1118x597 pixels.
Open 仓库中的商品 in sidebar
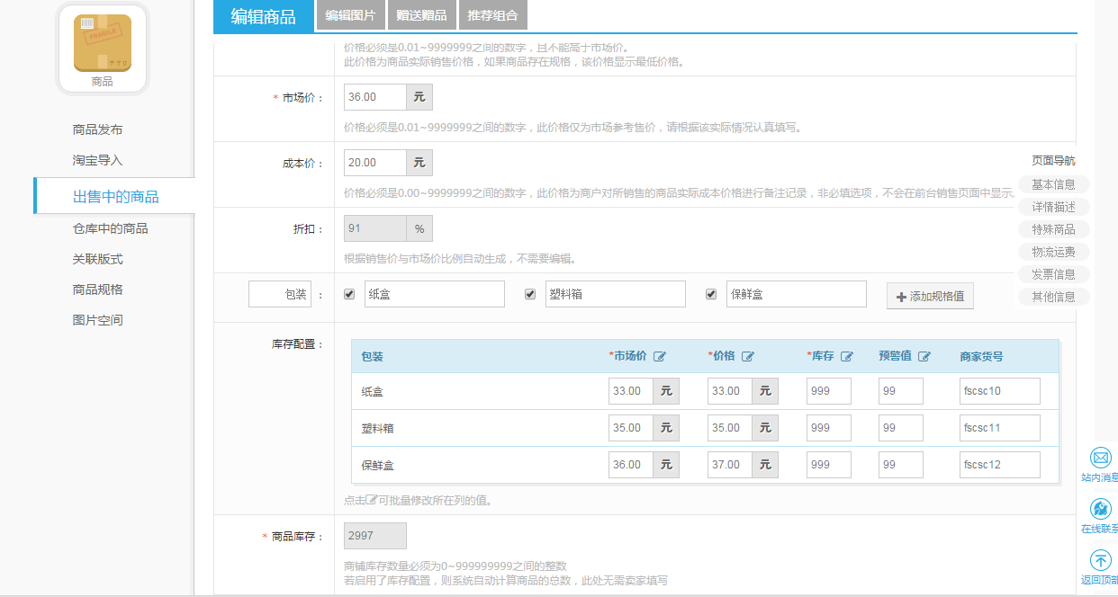(x=110, y=228)
